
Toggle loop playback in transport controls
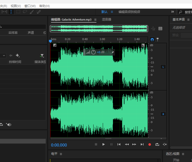[157, 144]
